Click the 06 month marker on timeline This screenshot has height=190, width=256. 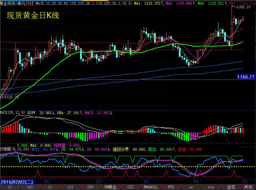pos(196,182)
